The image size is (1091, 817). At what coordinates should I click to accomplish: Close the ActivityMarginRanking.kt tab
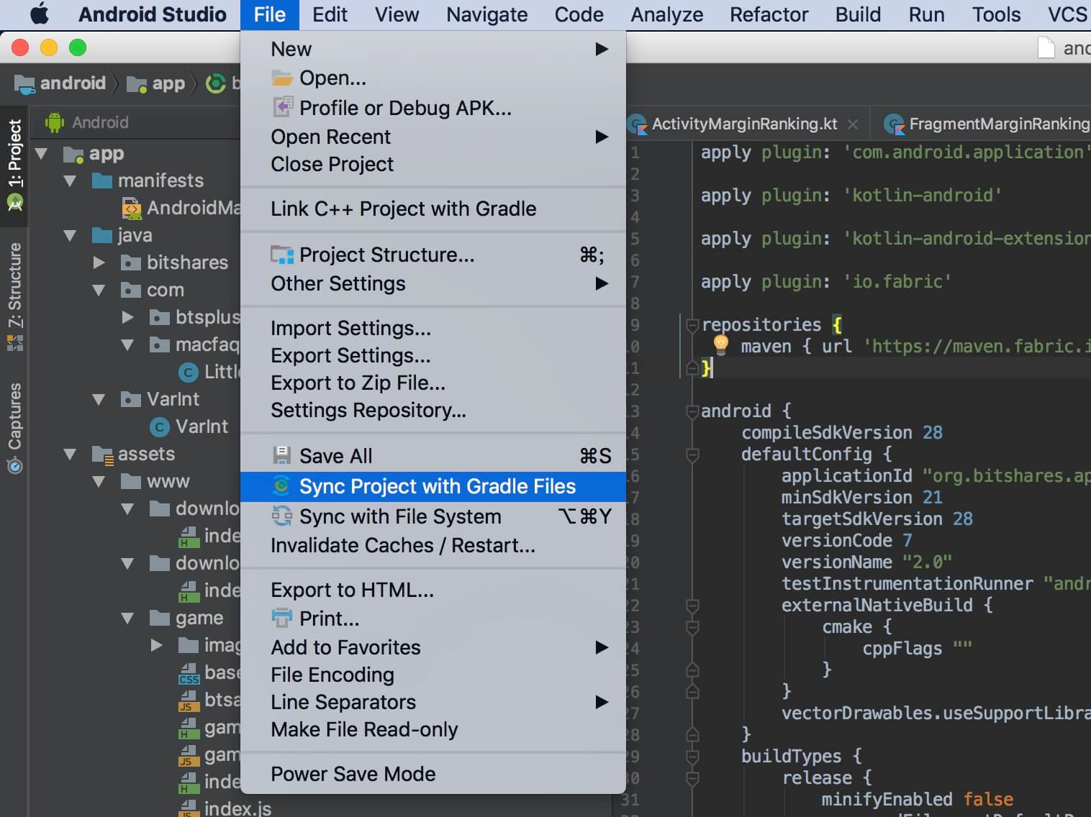point(853,124)
